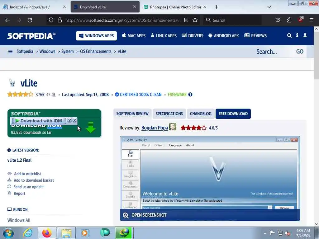
Task: Bookmark this page with the star icon
Action: (x=195, y=20)
